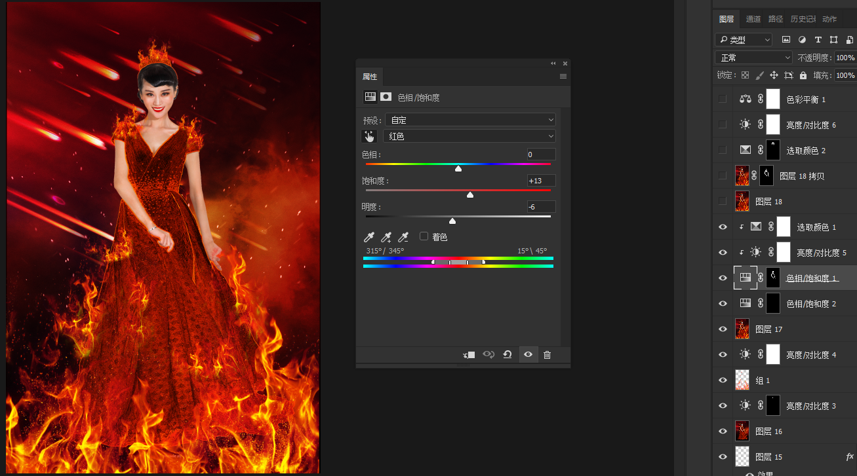This screenshot has height=476, width=857.
Task: Open the Properties panel menu
Action: pyautogui.click(x=563, y=77)
